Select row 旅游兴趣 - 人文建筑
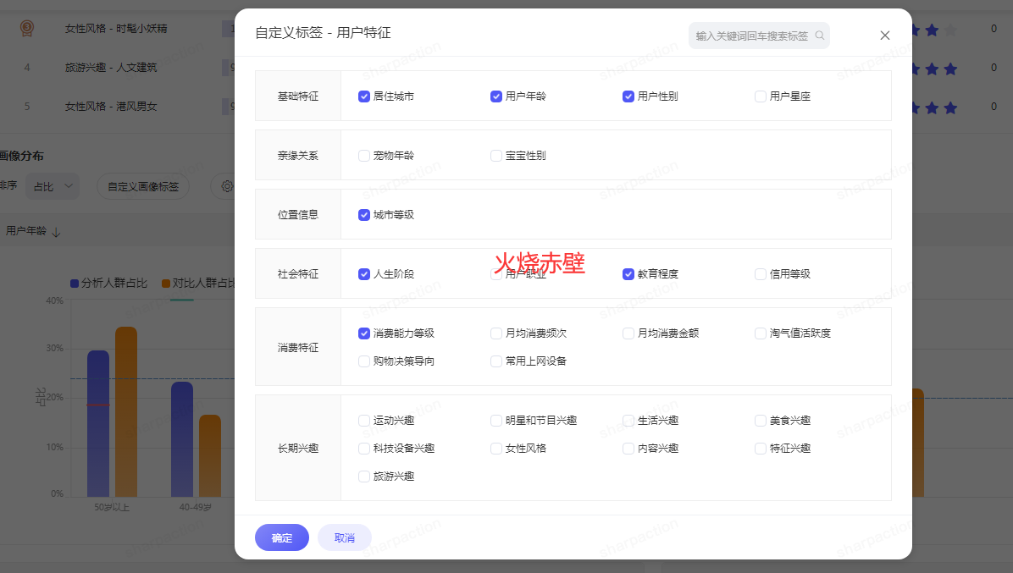1013x573 pixels. coord(110,67)
